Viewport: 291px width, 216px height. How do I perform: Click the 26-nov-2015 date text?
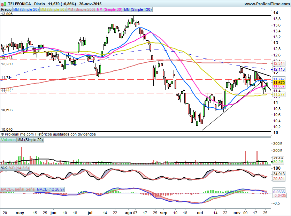point(90,4)
